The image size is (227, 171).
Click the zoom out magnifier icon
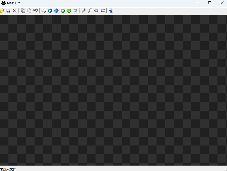(90, 11)
